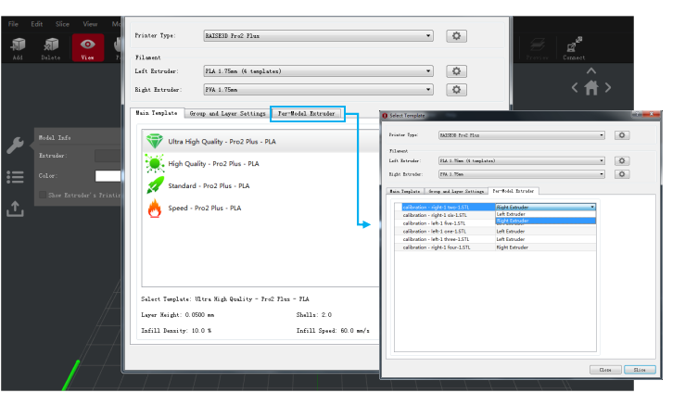Screen dimensions: 685x393
Task: Open the File menu
Action: point(13,24)
